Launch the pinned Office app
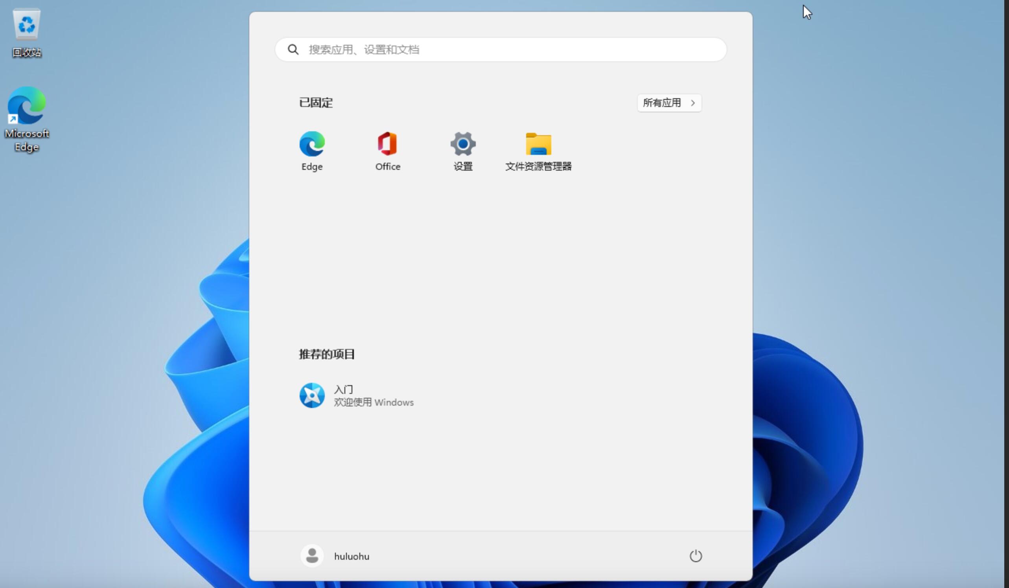1009x588 pixels. pos(387,144)
